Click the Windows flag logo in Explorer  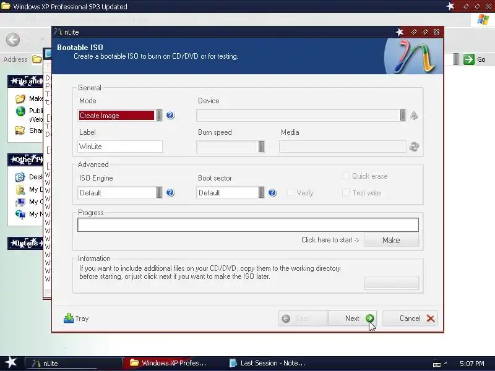(483, 19)
